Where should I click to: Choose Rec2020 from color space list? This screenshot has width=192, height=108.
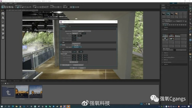(x=76, y=47)
